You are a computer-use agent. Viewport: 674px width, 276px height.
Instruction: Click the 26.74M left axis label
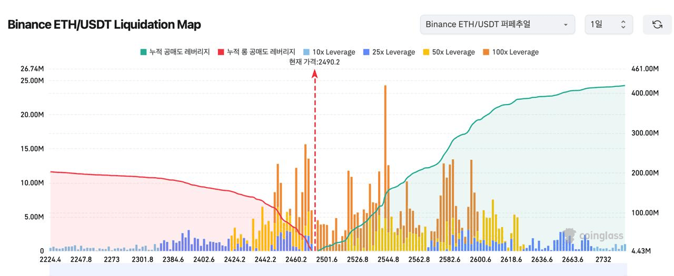[32, 69]
